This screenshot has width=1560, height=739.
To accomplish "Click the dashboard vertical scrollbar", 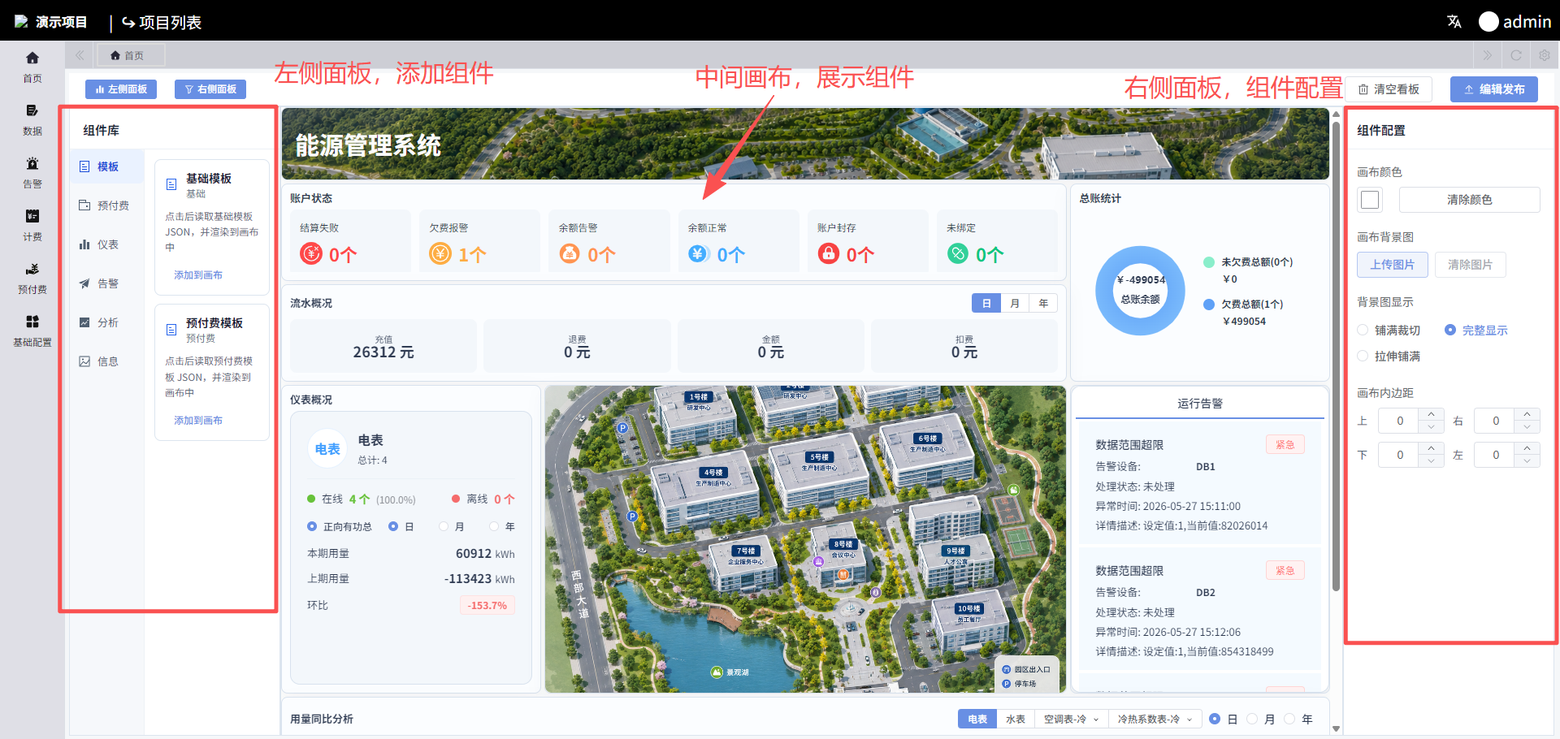I will pyautogui.click(x=1336, y=357).
